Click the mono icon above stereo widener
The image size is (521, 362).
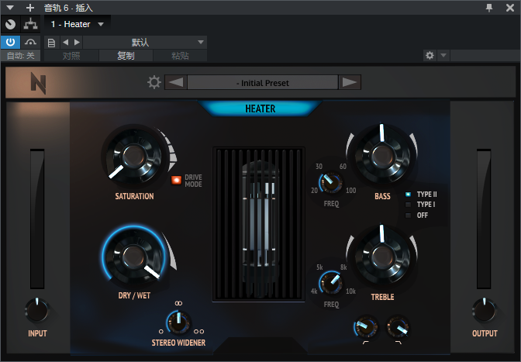point(179,303)
